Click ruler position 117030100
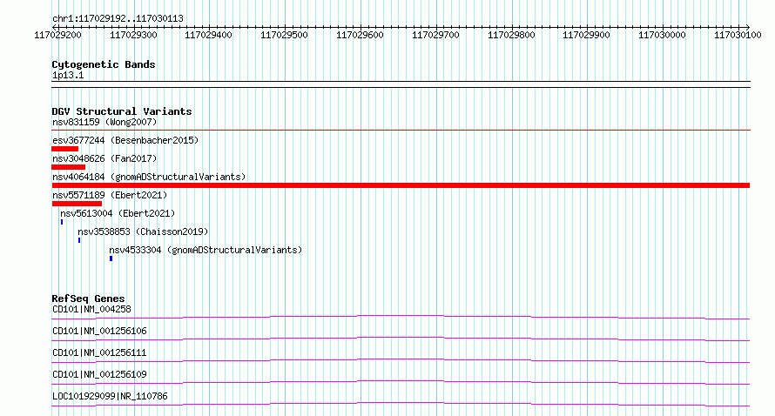Image resolution: width=775 pixels, height=416 pixels. (738, 35)
